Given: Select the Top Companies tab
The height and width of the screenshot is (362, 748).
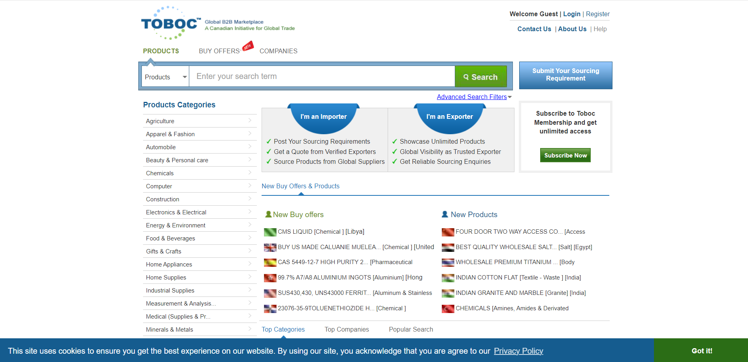Looking at the screenshot, I should [347, 329].
